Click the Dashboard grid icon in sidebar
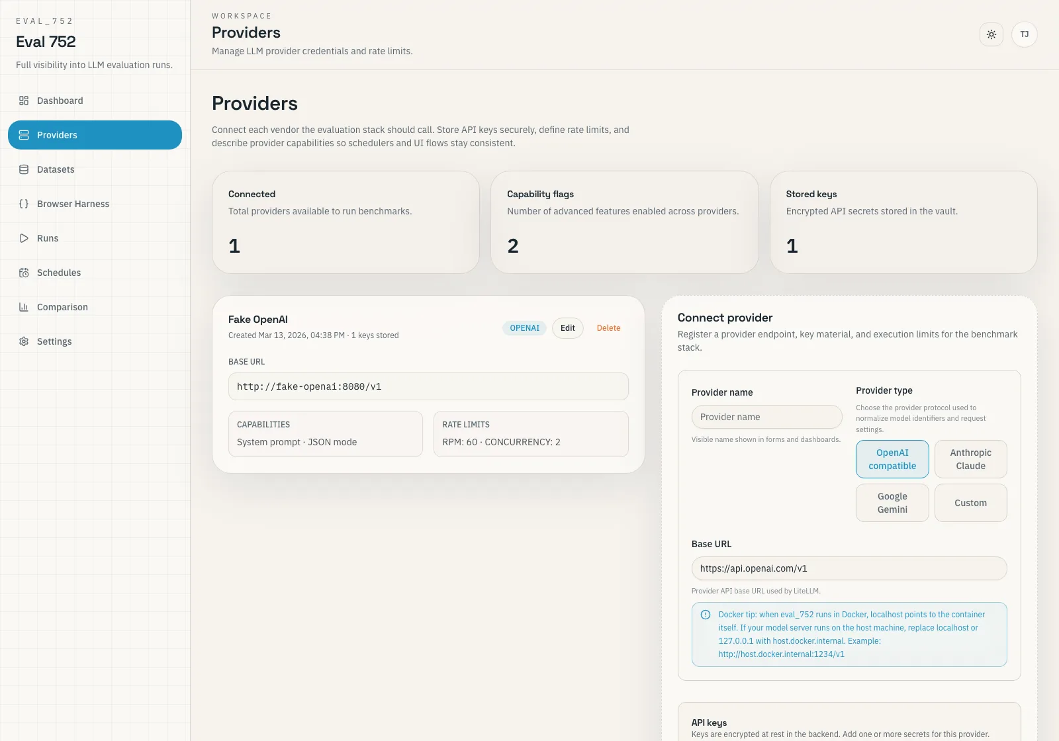1059x741 pixels. point(24,101)
